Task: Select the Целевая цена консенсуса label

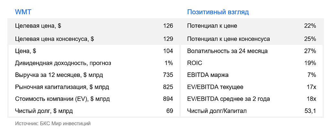Action: coord(54,39)
